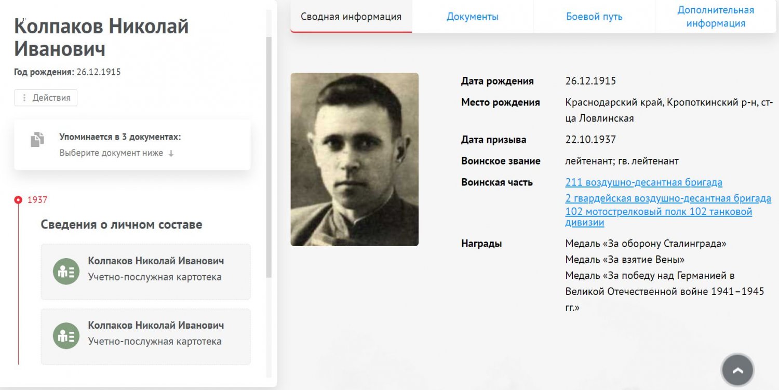Click the scroll-to-top arrow button
This screenshot has width=779, height=390.
pyautogui.click(x=737, y=370)
